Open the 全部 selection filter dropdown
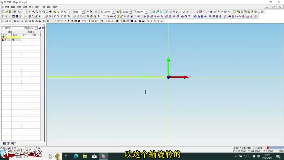This screenshot has height=160, width=284. 83,12
